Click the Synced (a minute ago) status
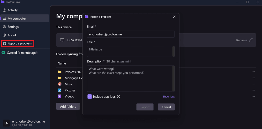 tap(22, 53)
